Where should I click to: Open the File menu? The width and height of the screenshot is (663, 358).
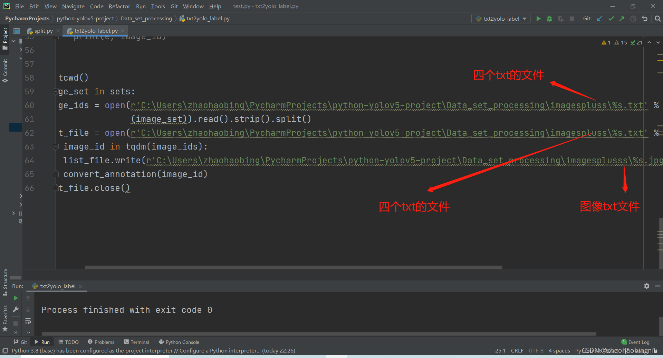[19, 6]
